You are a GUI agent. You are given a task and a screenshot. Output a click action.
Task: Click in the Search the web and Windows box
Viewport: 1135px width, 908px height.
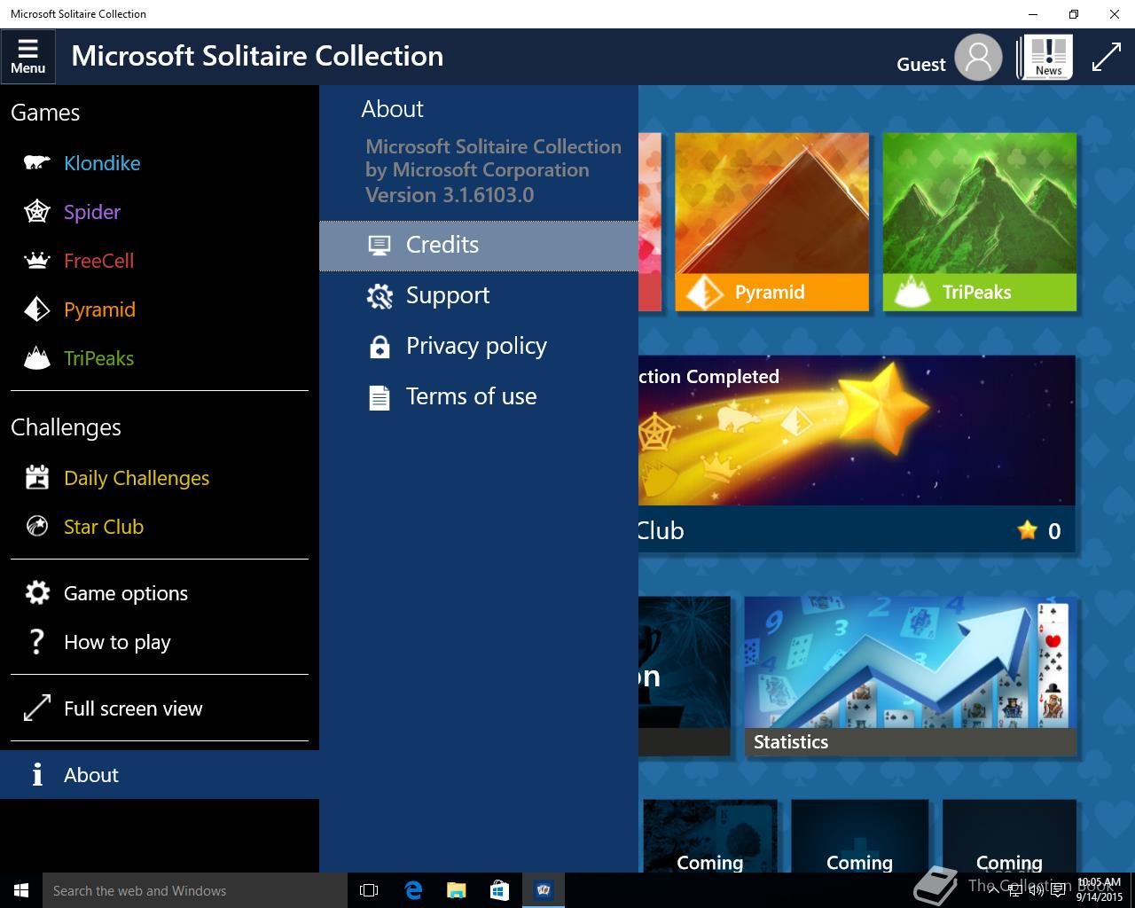(x=194, y=890)
